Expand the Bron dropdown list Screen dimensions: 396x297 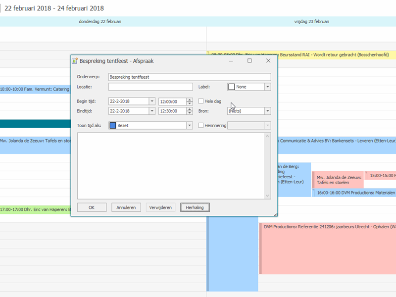click(x=268, y=111)
